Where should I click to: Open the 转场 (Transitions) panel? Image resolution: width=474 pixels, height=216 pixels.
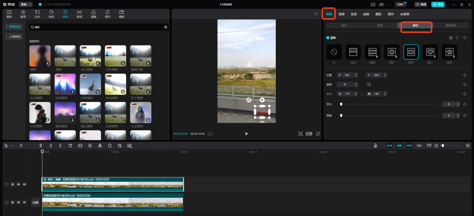[x=79, y=14]
